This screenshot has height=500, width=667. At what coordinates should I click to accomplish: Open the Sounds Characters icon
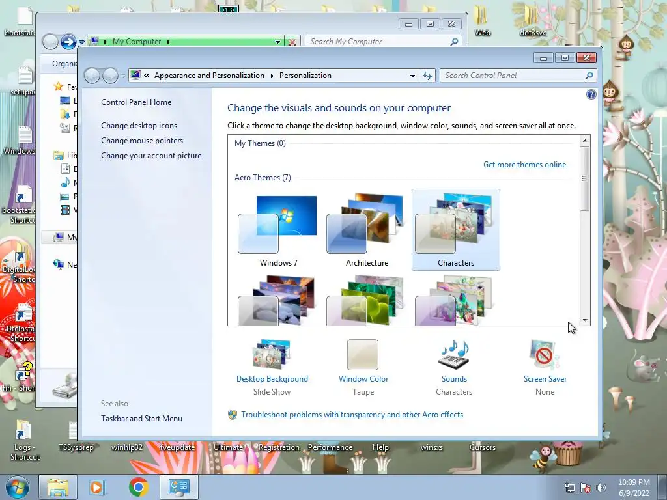tap(454, 355)
